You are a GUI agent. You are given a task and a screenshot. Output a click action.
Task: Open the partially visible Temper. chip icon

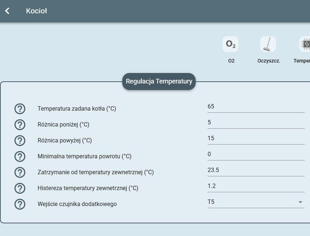point(305,44)
